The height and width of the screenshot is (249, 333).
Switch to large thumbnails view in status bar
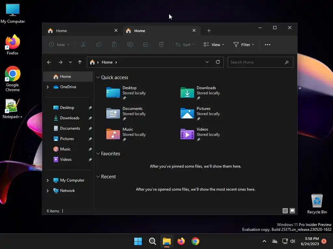coord(292,211)
